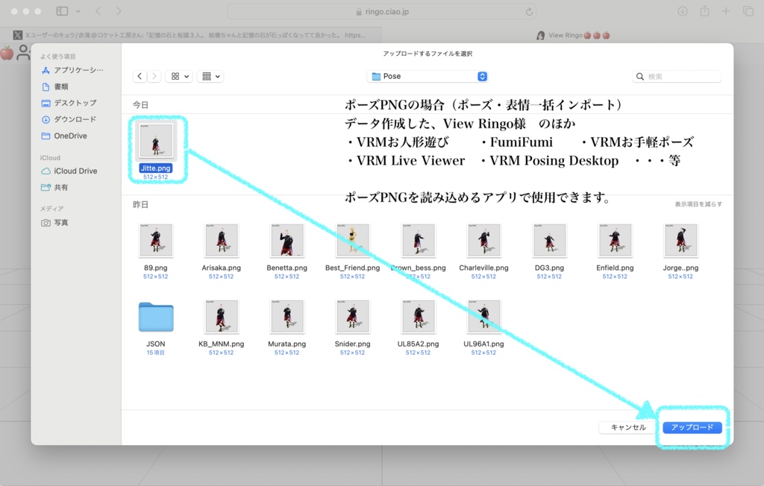Click the page reload icon
Image resolution: width=764 pixels, height=486 pixels.
tap(529, 12)
